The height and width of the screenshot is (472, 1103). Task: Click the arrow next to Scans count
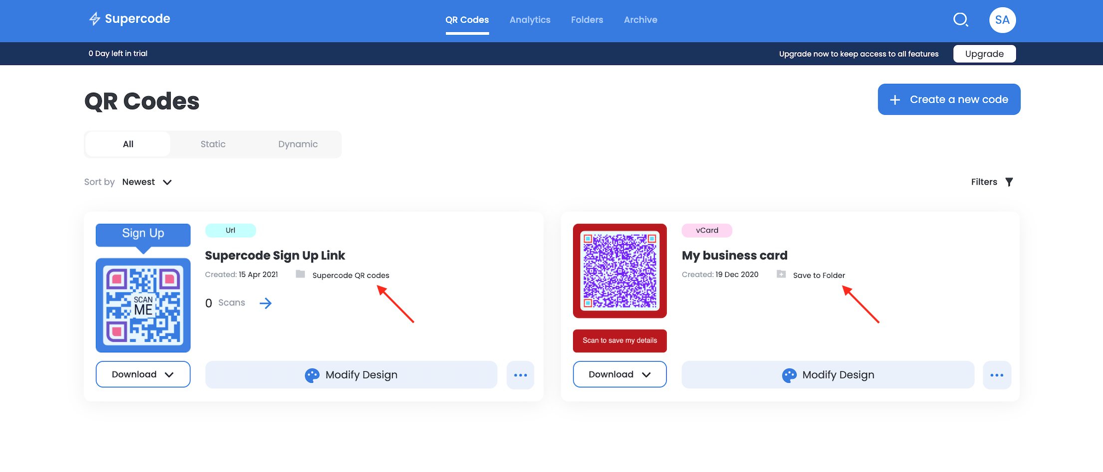pyautogui.click(x=266, y=303)
